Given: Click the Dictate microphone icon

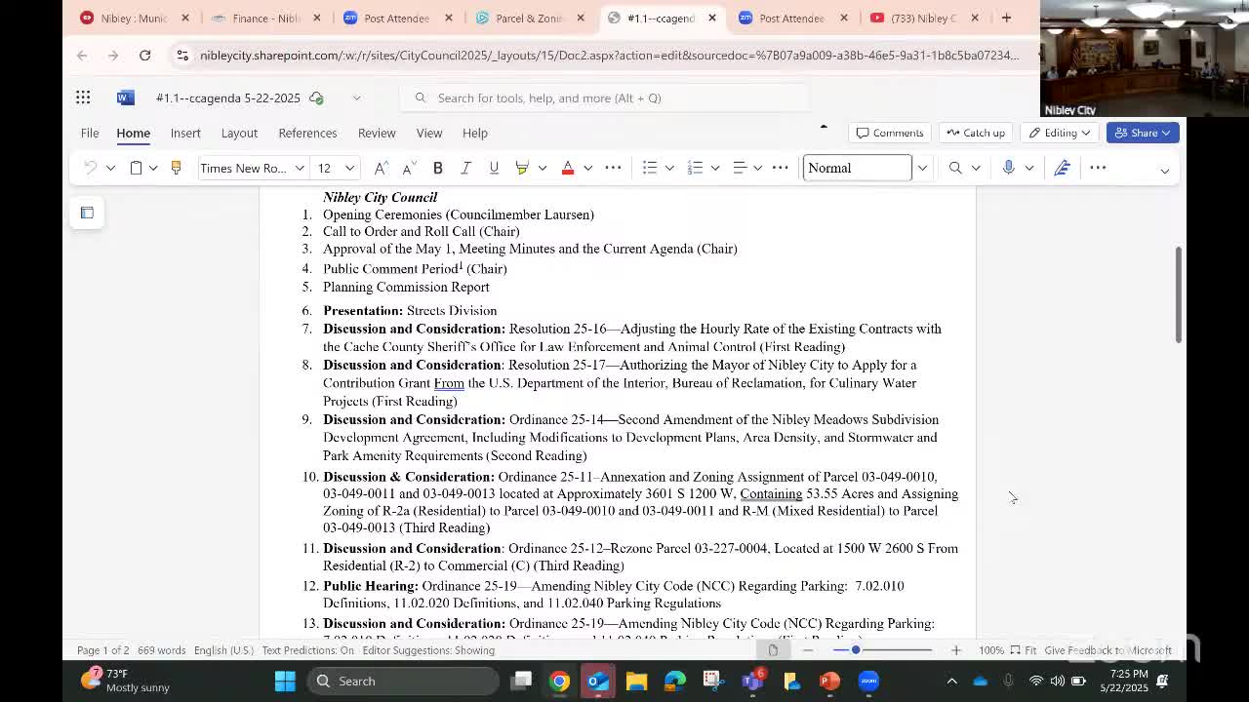Looking at the screenshot, I should point(1008,168).
